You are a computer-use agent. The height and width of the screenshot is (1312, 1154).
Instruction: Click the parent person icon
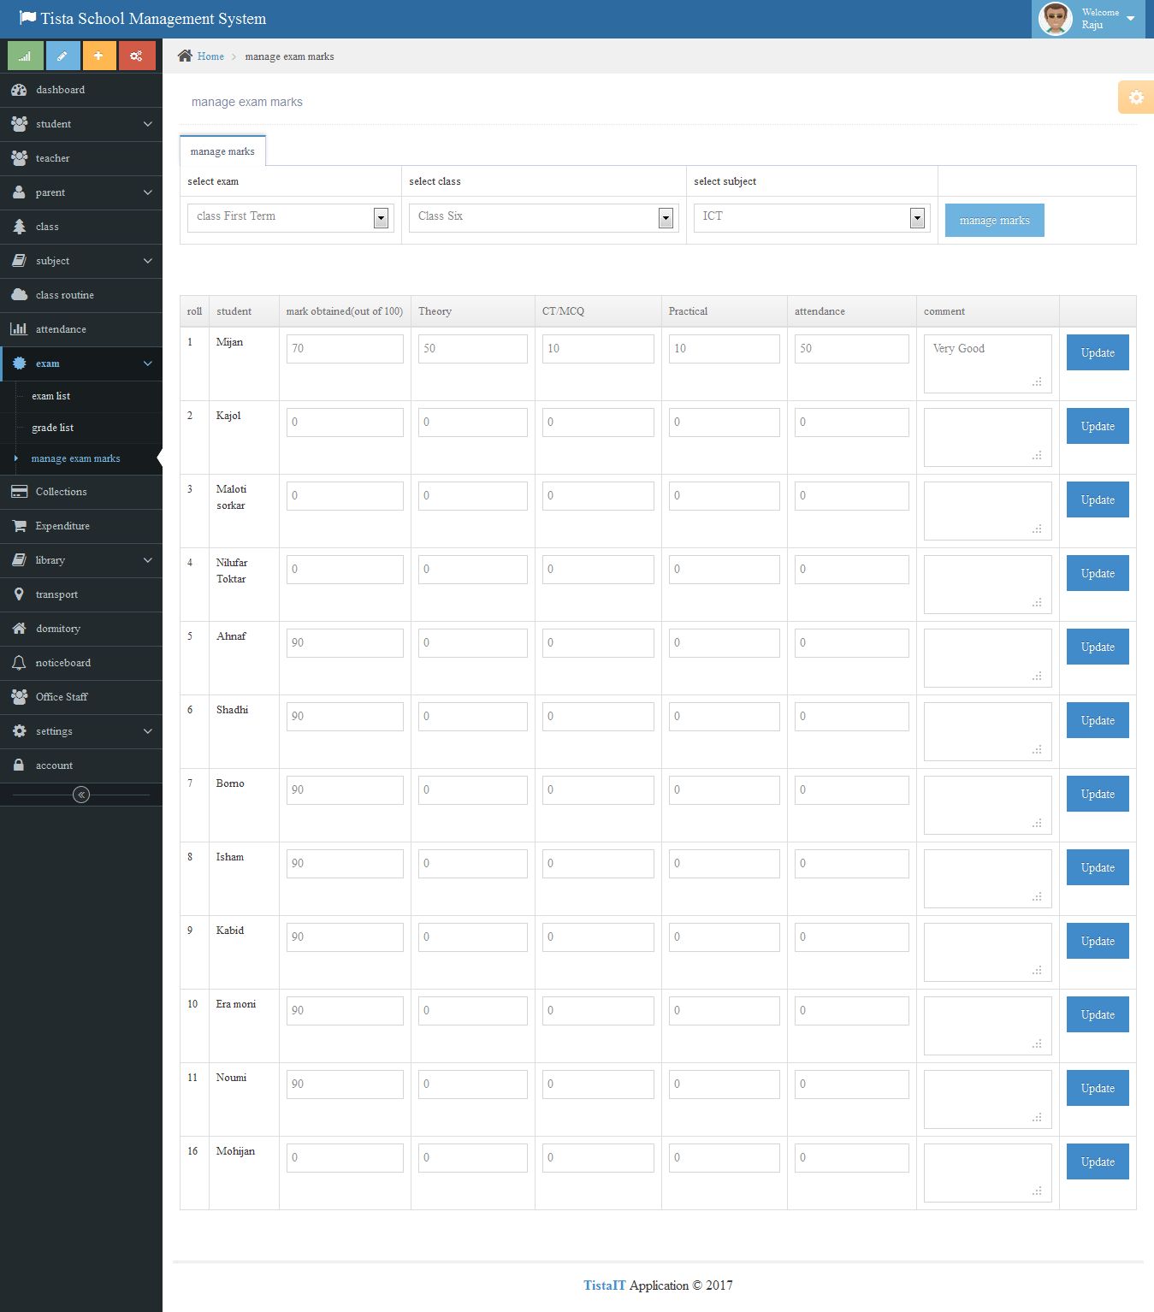coord(19,192)
